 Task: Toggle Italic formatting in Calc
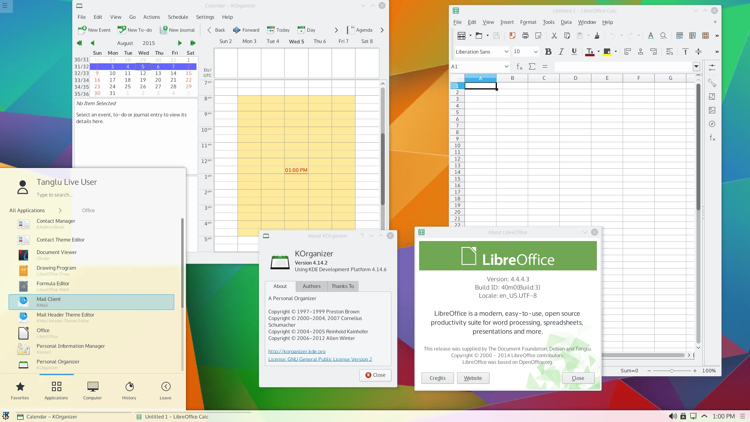(x=561, y=52)
